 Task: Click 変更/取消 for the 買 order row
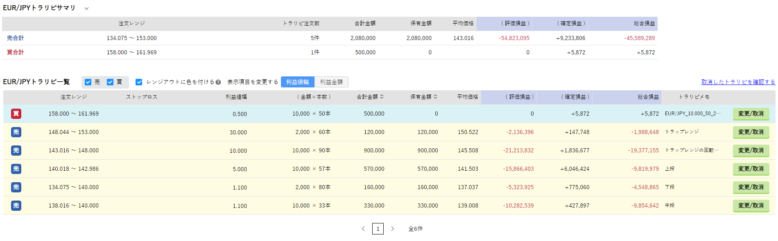pos(751,114)
